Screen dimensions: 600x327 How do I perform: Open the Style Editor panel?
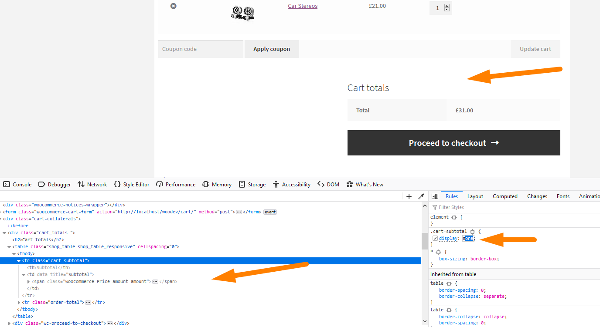(131, 185)
